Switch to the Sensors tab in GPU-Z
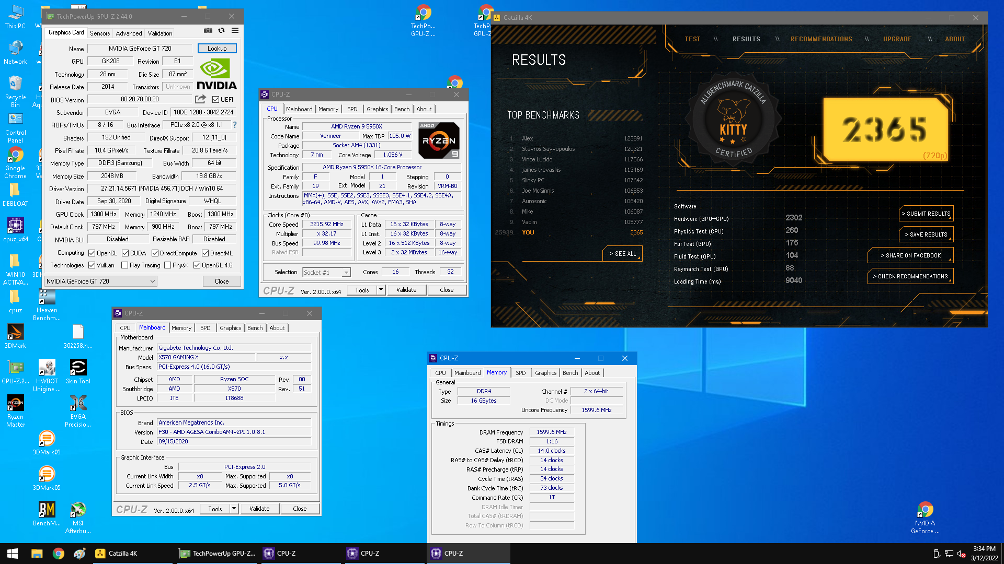Image resolution: width=1004 pixels, height=564 pixels. coord(100,33)
